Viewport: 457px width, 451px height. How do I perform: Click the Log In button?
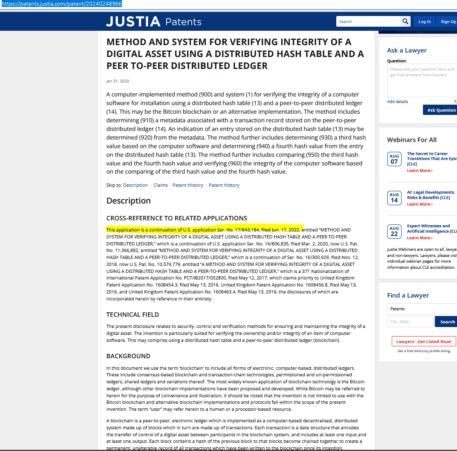point(425,22)
